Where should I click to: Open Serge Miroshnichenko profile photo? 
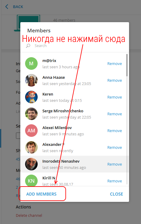click(x=31, y=114)
